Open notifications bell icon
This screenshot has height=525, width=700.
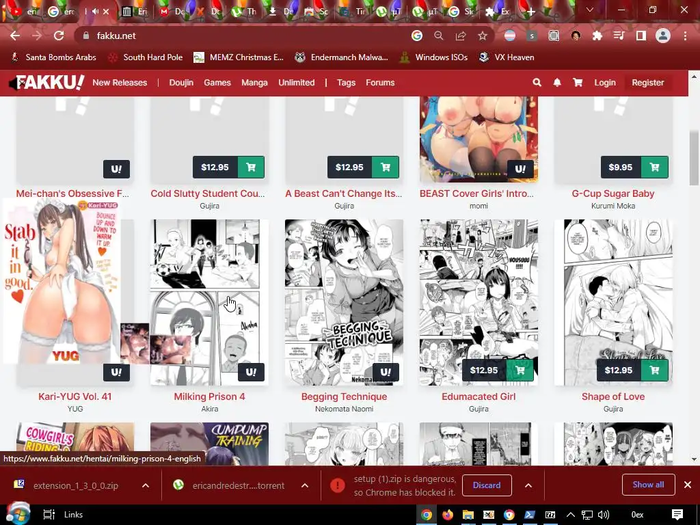tap(557, 83)
